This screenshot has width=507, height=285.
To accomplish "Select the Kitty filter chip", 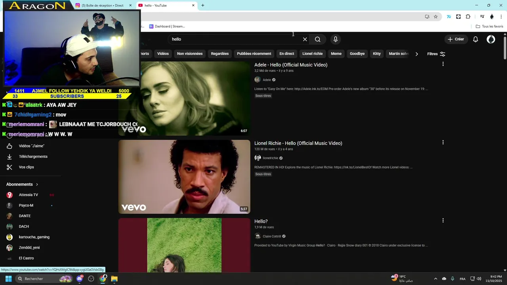I will 377,54.
